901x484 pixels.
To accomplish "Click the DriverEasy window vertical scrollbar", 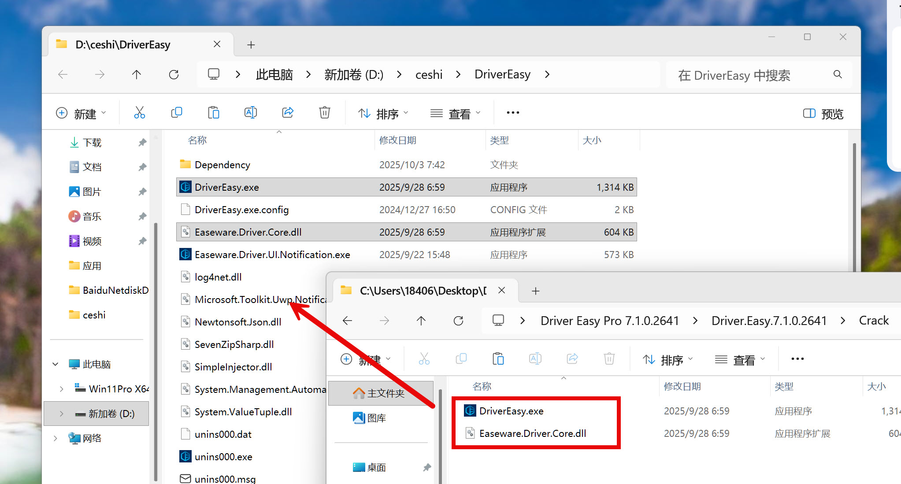I will click(x=854, y=207).
